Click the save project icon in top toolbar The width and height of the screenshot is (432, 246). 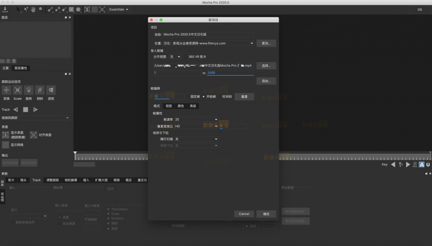[x=5, y=9]
